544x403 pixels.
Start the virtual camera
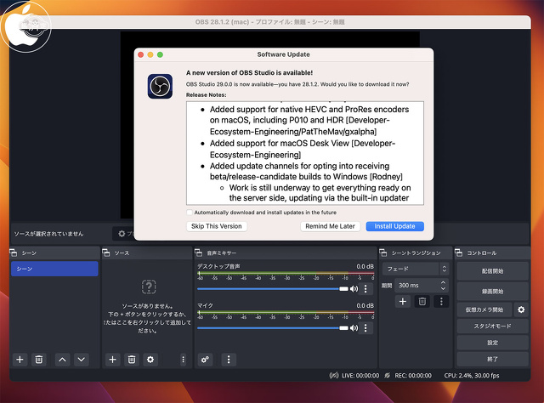coord(484,309)
